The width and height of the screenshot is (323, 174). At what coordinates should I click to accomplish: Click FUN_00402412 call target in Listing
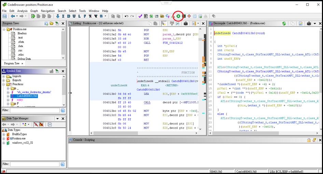[173, 43]
